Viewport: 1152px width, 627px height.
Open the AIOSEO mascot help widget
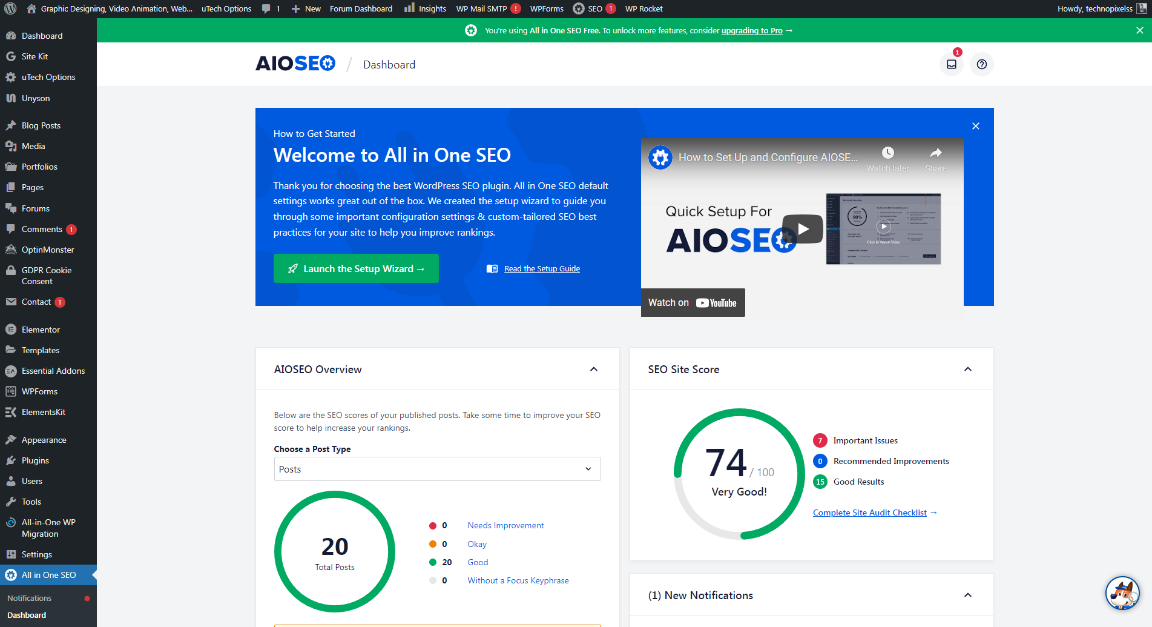pos(1123,593)
